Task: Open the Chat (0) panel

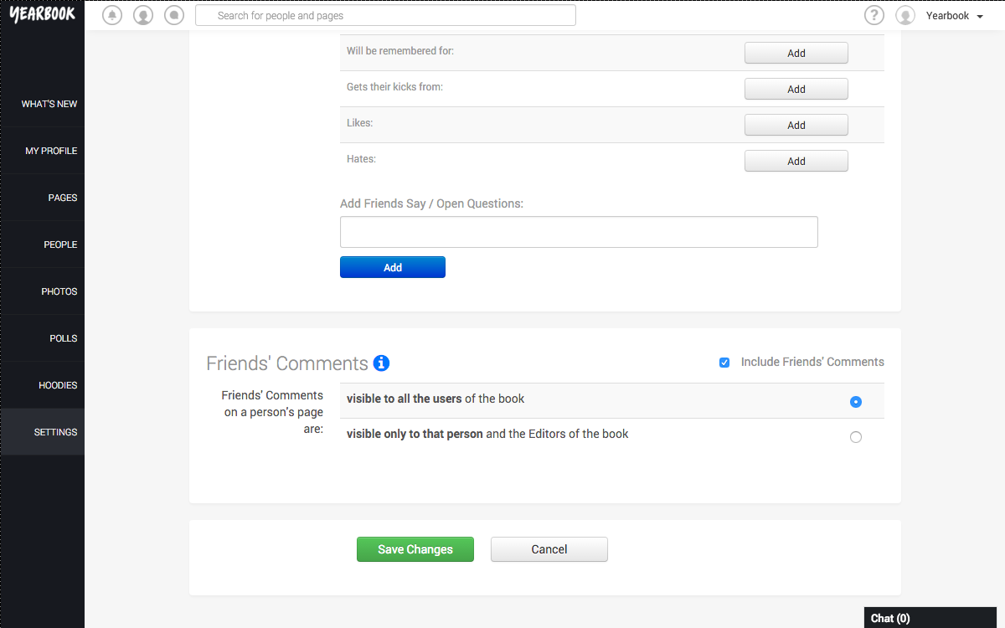Action: click(x=930, y=618)
